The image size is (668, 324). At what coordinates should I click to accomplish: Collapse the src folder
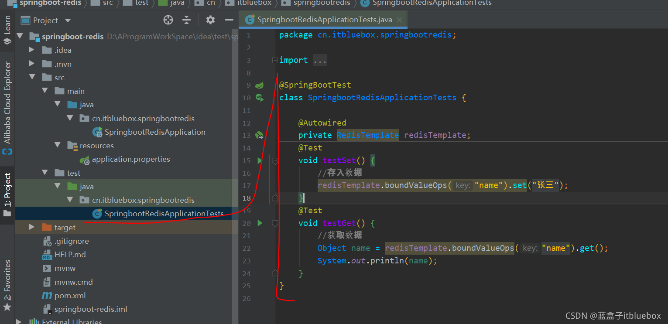(x=31, y=77)
